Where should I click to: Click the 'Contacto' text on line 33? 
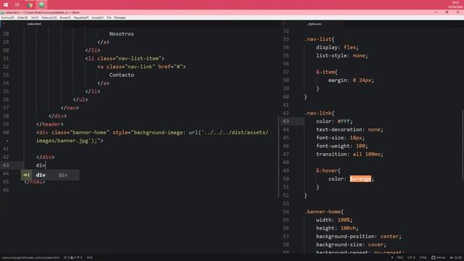121,75
